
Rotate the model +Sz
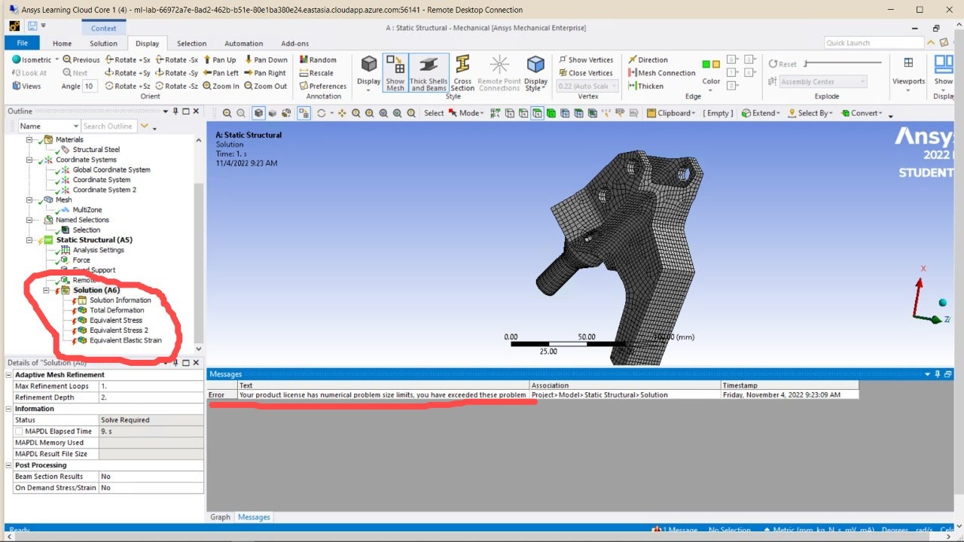coord(127,86)
